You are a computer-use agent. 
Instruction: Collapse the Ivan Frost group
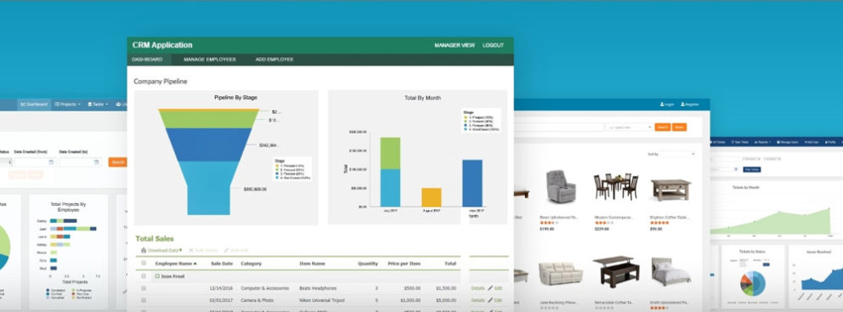[157, 276]
